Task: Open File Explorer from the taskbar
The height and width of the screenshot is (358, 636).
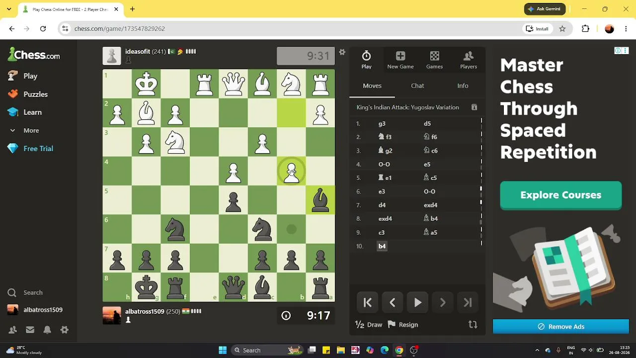Action: point(340,350)
